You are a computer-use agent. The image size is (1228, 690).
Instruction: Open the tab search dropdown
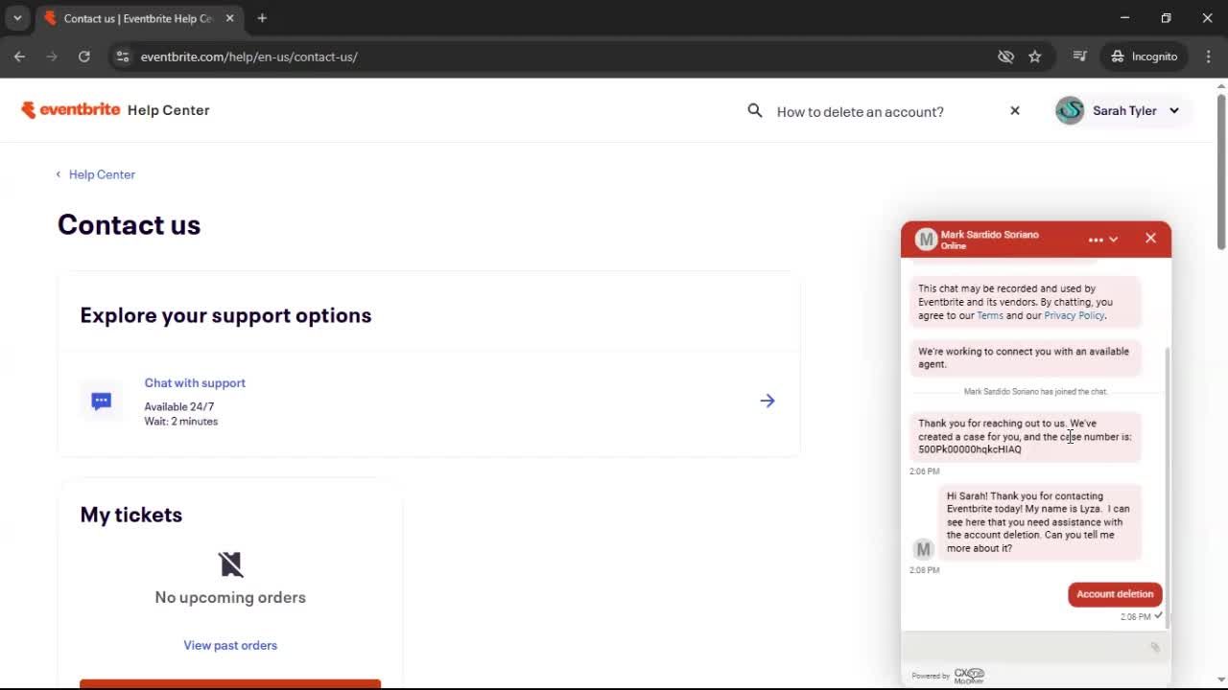tap(17, 18)
